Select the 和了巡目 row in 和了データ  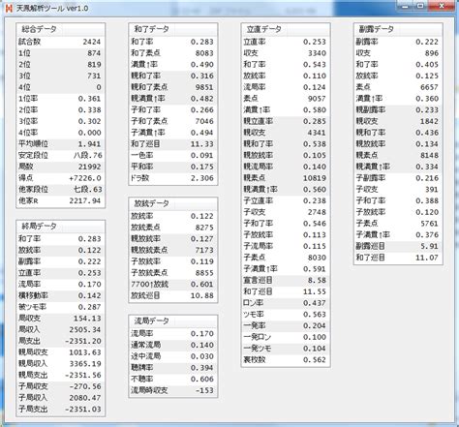(173, 144)
